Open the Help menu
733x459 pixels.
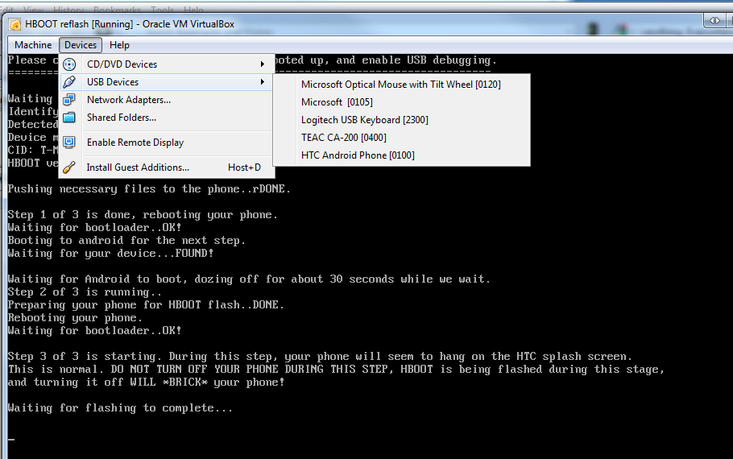[119, 45]
